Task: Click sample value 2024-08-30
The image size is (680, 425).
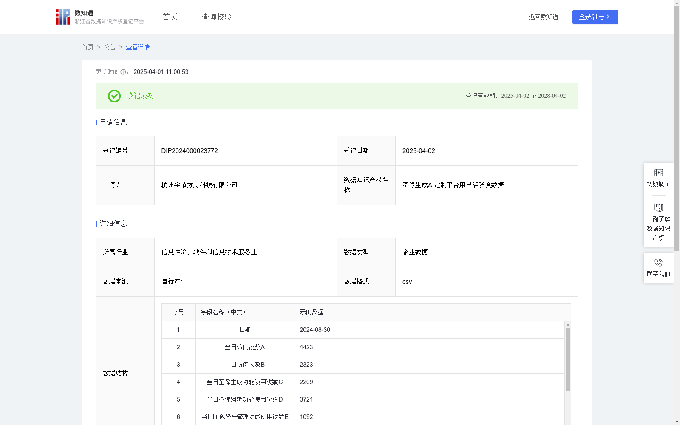Action: [x=315, y=330]
